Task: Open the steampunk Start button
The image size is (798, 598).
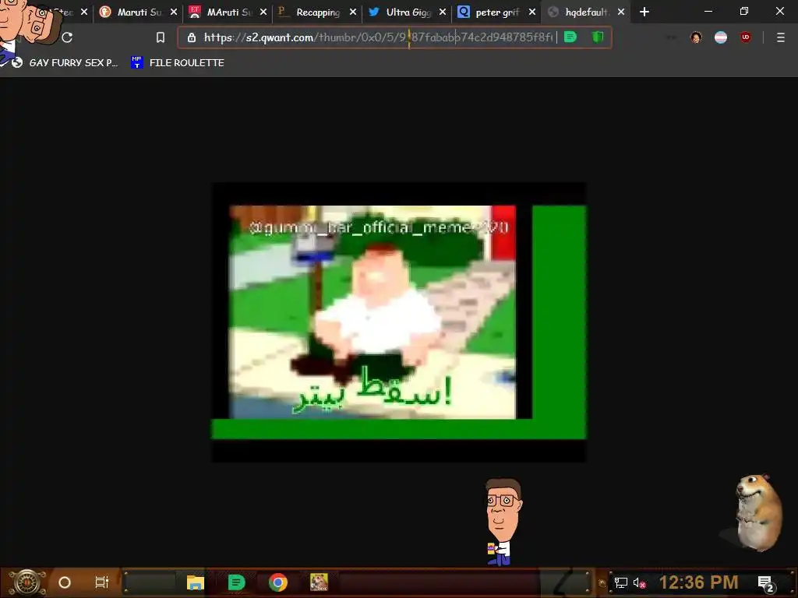Action: pyautogui.click(x=26, y=582)
